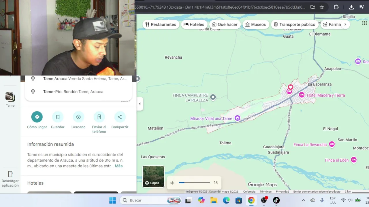Open the Copilot icon on the taskbar
Image resolution: width=369 pixels, height=207 pixels.
click(x=201, y=200)
